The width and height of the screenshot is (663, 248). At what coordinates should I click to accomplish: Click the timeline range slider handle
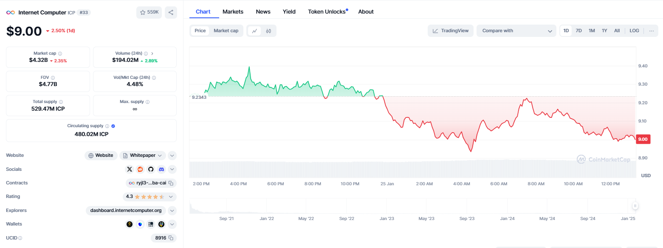click(635, 206)
